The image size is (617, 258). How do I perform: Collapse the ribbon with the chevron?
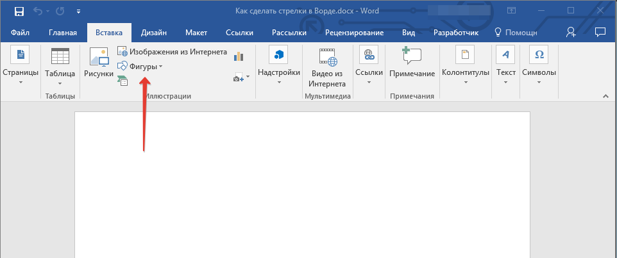(x=605, y=96)
